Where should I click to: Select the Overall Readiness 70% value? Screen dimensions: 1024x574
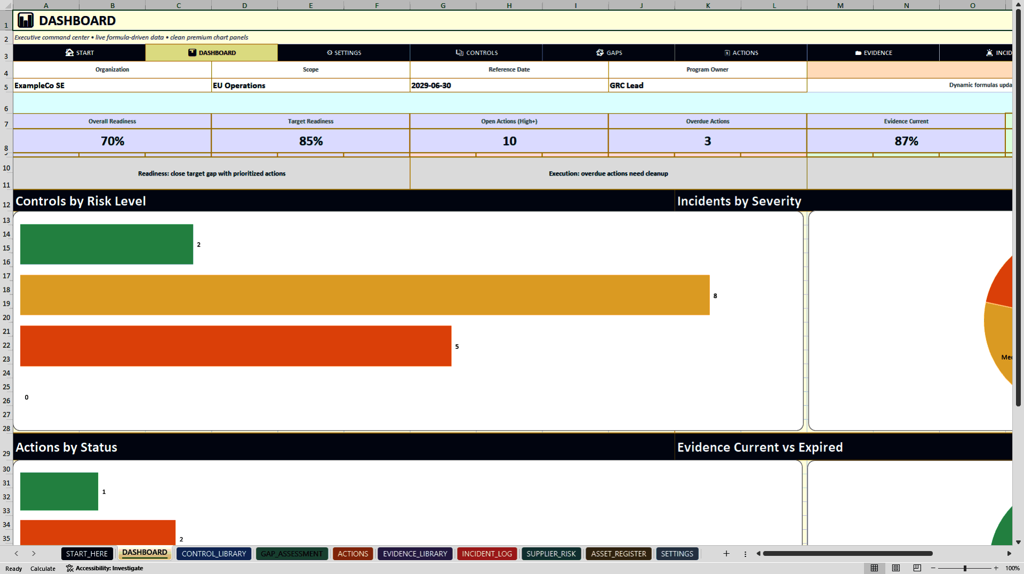112,141
